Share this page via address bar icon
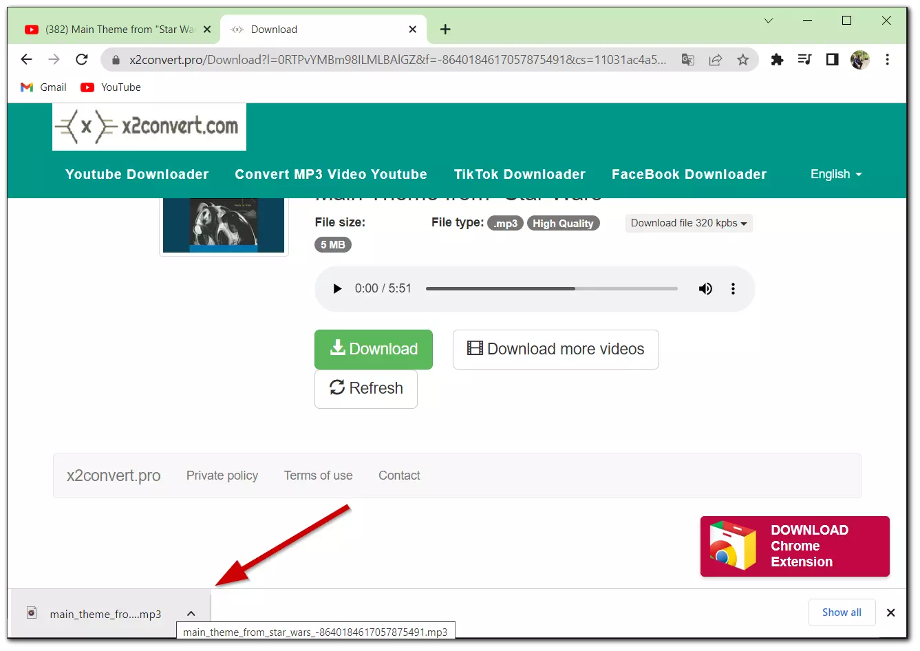 (716, 60)
